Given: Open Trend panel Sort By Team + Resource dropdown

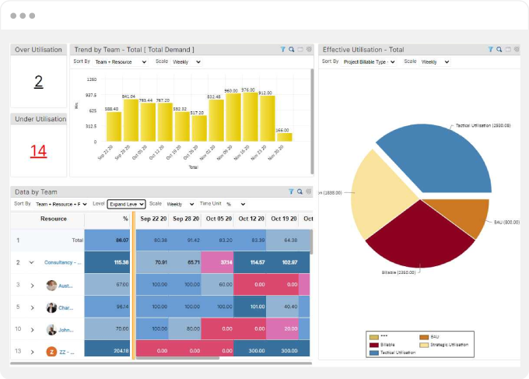Looking at the screenshot, I should tap(121, 62).
